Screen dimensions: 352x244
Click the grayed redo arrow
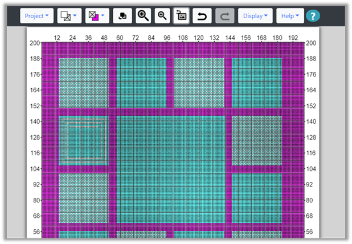click(x=224, y=16)
